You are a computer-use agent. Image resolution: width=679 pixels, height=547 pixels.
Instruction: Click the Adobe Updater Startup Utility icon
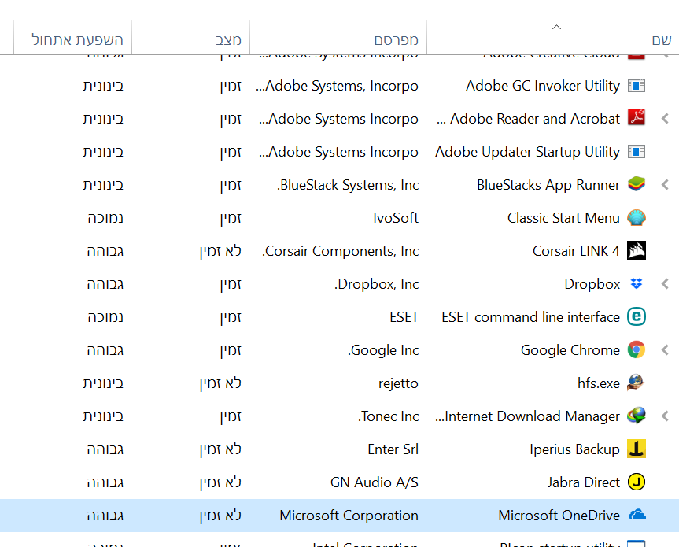(x=637, y=152)
